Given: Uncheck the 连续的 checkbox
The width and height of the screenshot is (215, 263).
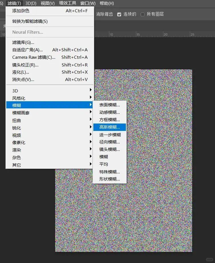Looking at the screenshot, I should (x=119, y=15).
